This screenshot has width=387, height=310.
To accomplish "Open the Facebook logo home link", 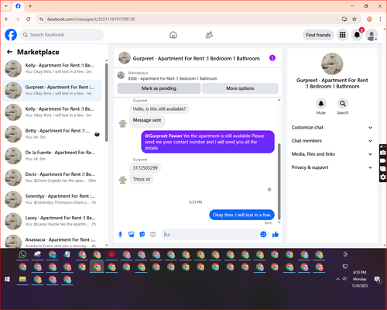I will click(11, 35).
